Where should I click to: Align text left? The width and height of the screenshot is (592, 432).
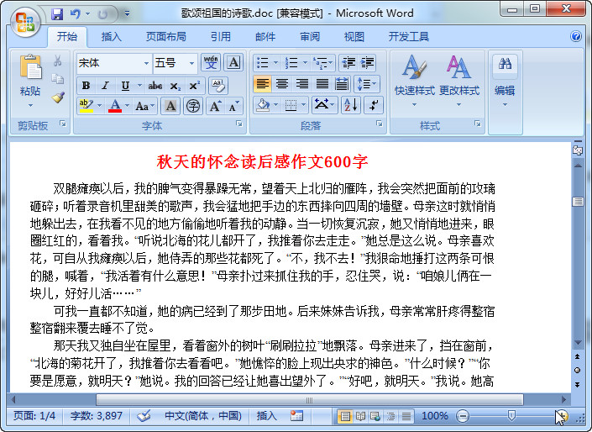click(x=262, y=83)
